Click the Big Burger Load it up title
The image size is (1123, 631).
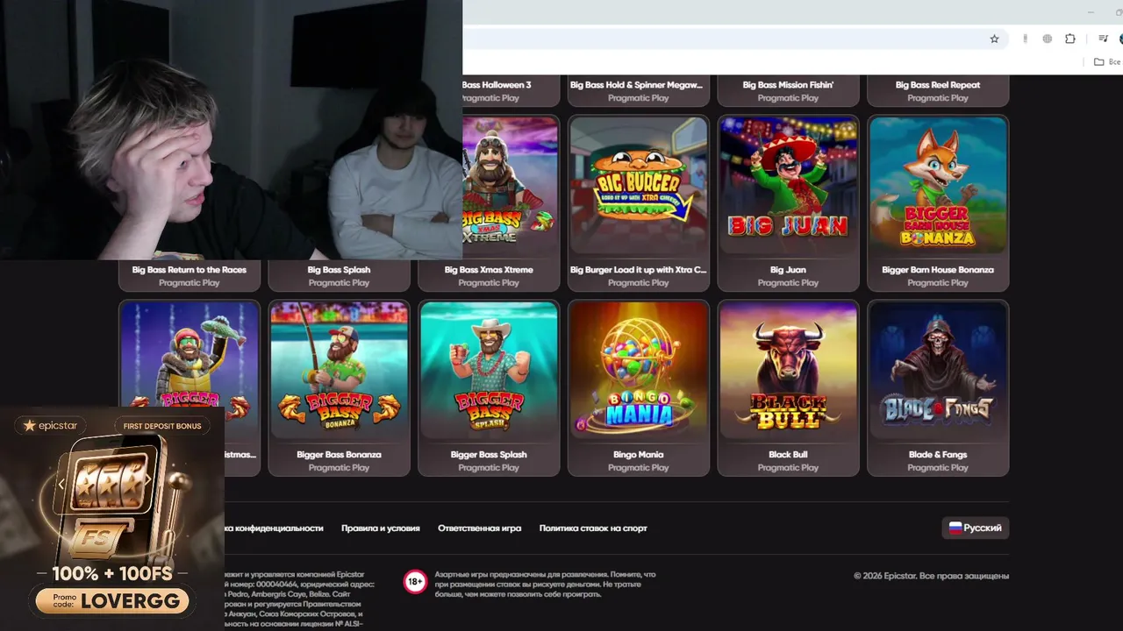pos(638,270)
